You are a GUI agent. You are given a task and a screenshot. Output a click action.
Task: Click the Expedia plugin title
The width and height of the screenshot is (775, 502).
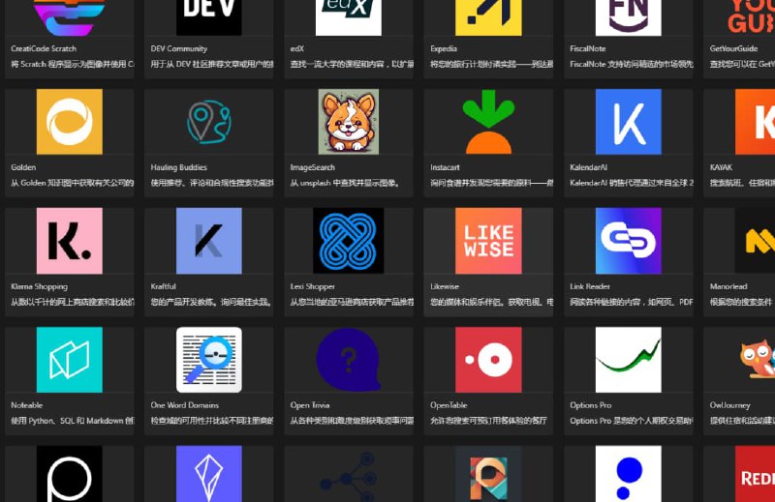445,48
